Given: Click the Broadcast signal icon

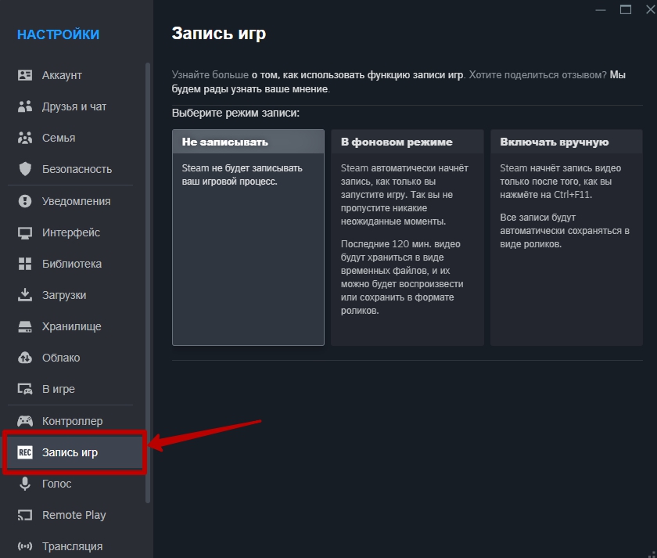Looking at the screenshot, I should click(25, 546).
